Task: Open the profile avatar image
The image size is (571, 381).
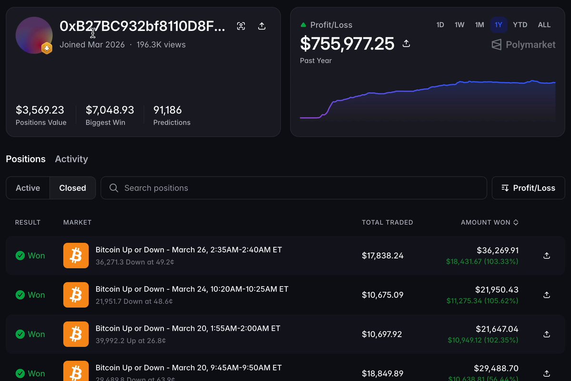Action: click(x=34, y=35)
